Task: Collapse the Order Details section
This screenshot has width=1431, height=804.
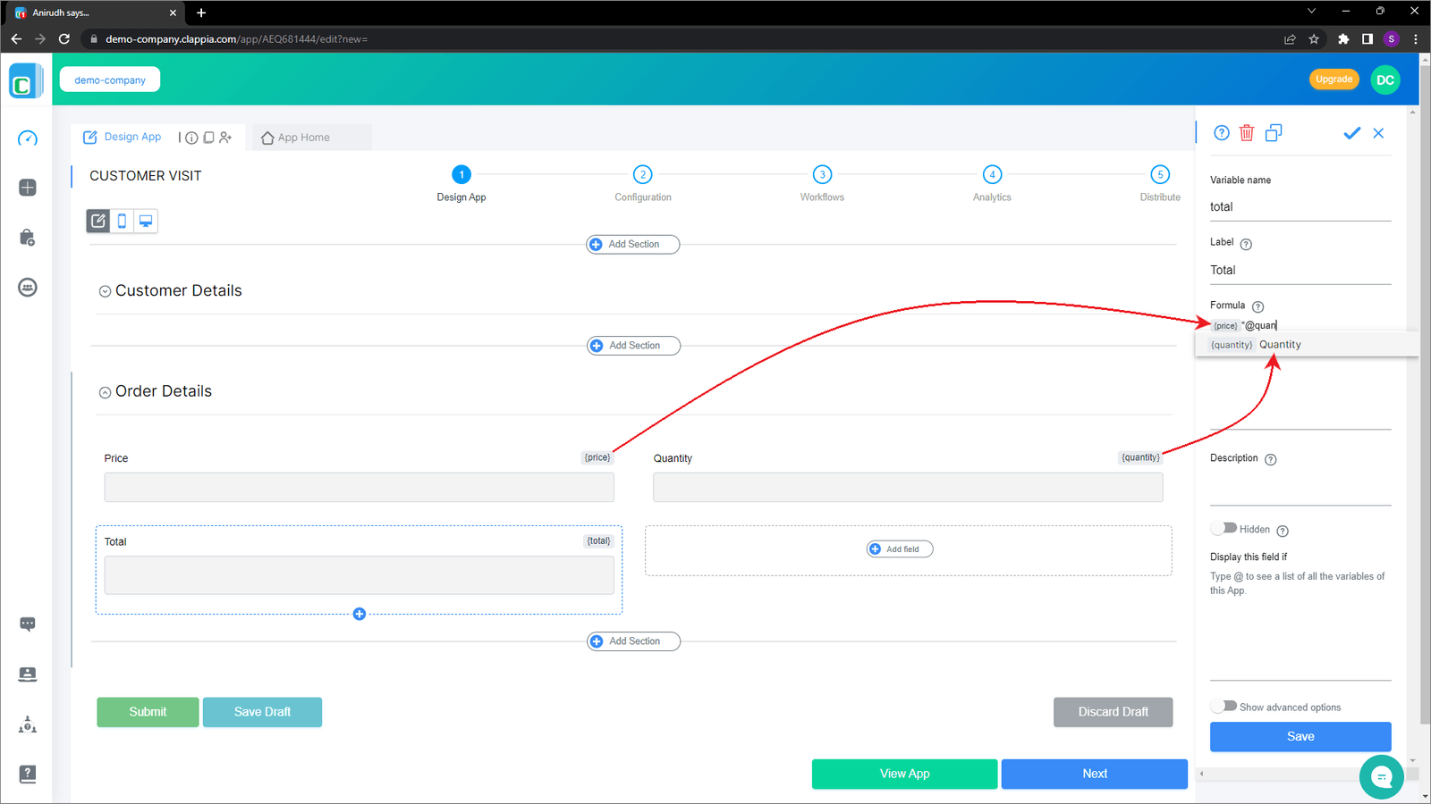Action: click(x=105, y=391)
